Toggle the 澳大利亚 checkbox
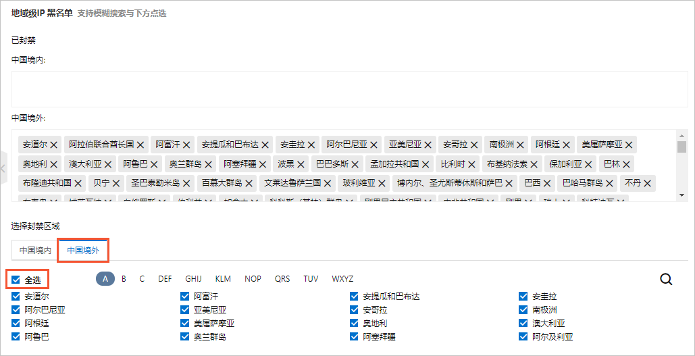695x356 pixels. click(523, 323)
